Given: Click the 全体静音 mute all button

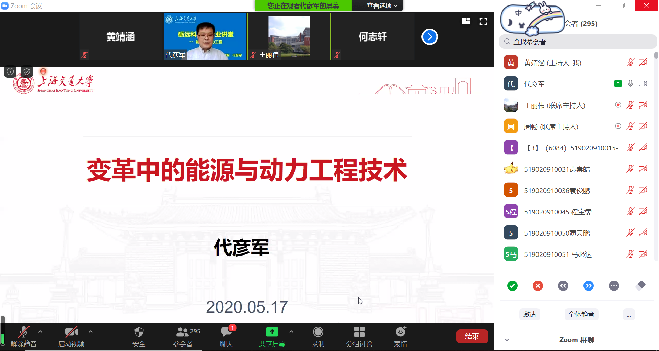Looking at the screenshot, I should click(x=581, y=314).
